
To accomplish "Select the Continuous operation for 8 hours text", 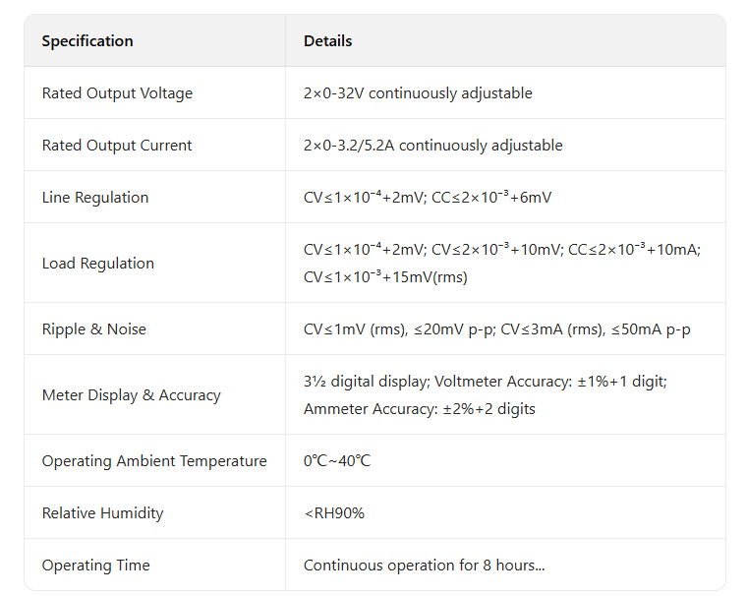I will [424, 566].
